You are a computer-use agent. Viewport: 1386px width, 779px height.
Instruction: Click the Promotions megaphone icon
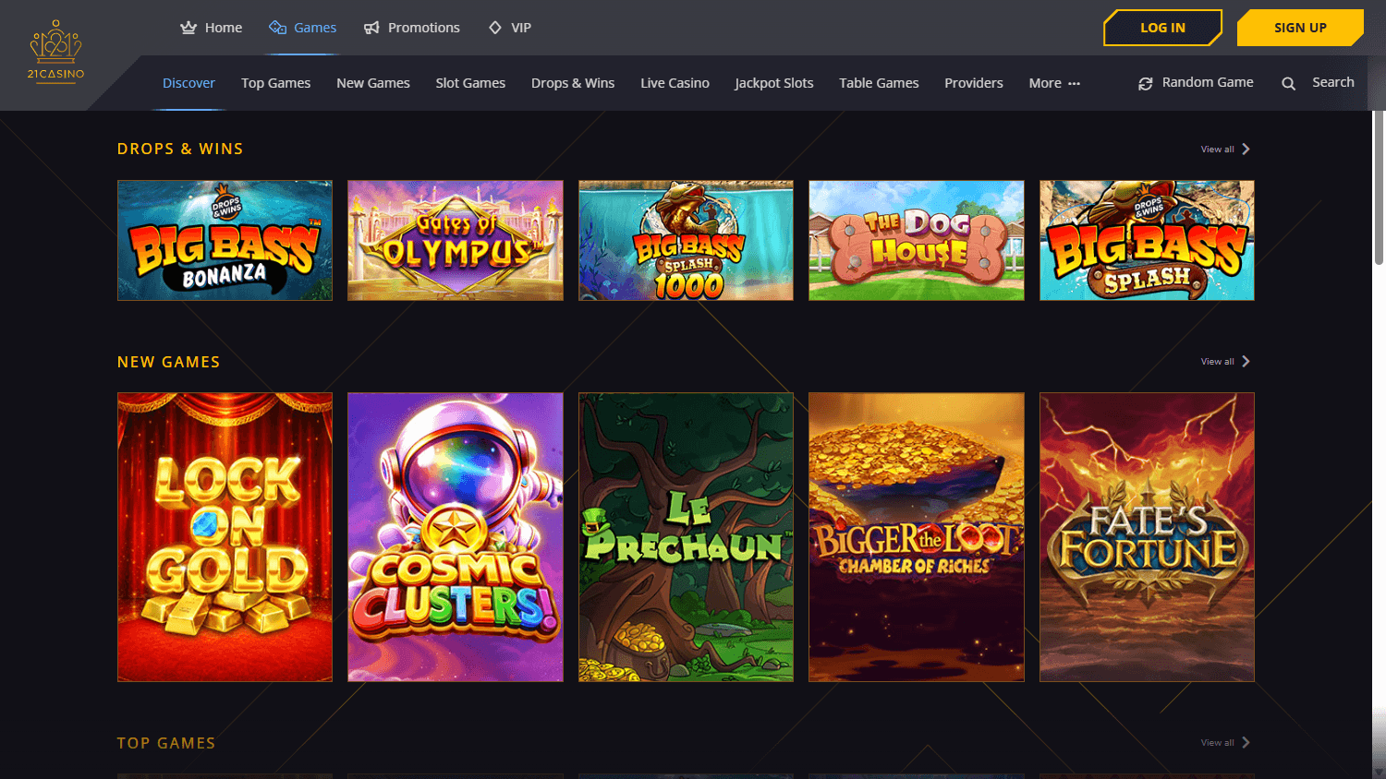pos(371,28)
